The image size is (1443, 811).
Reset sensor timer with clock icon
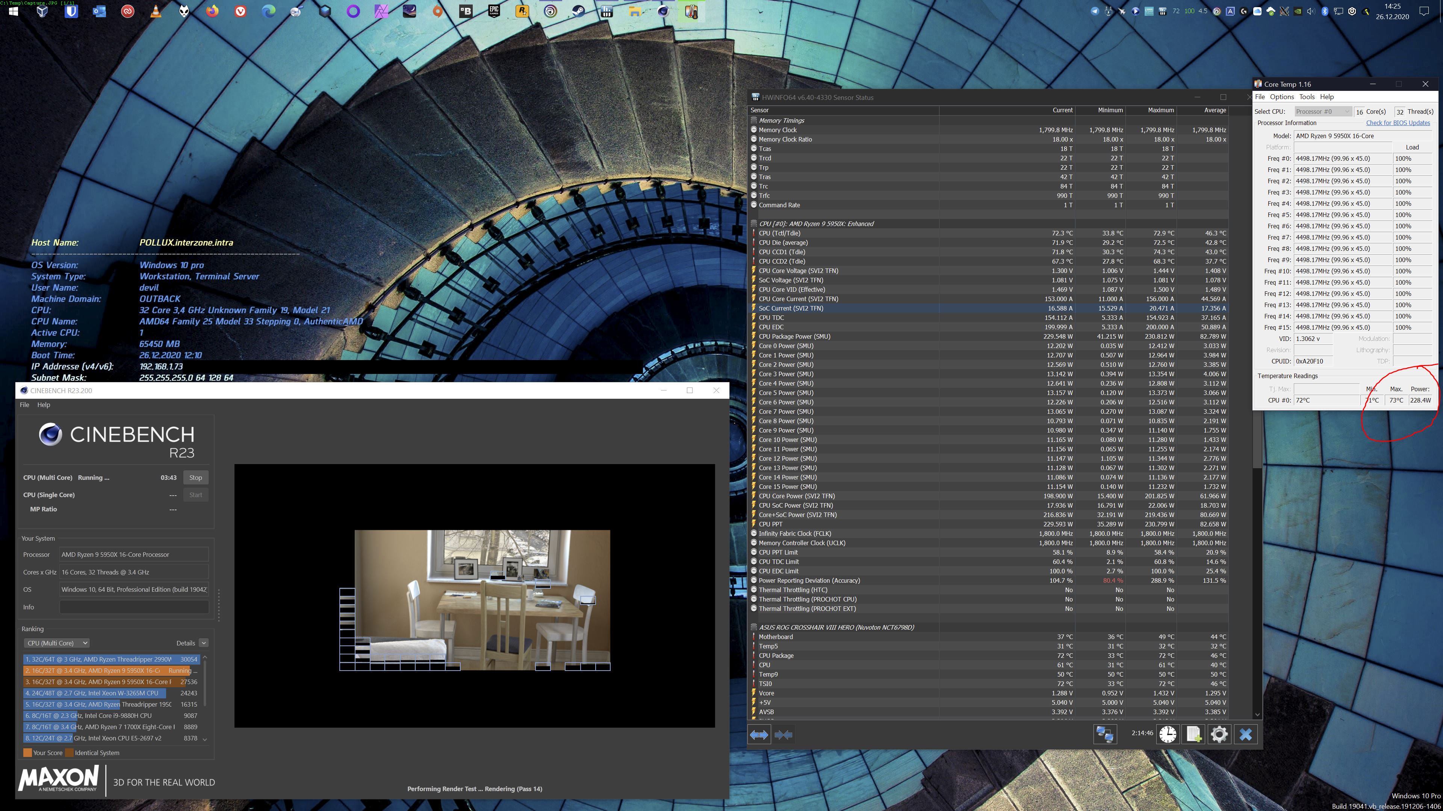click(1168, 734)
